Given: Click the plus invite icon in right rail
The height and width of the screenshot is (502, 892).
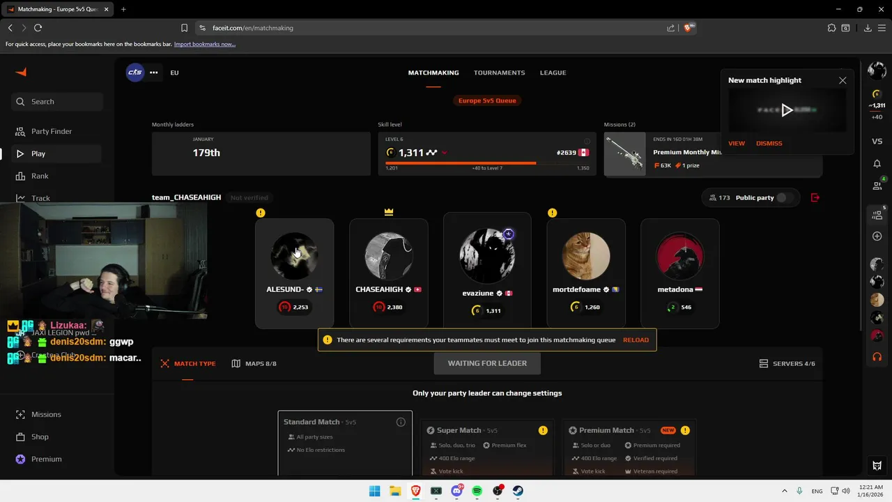Looking at the screenshot, I should tap(877, 236).
